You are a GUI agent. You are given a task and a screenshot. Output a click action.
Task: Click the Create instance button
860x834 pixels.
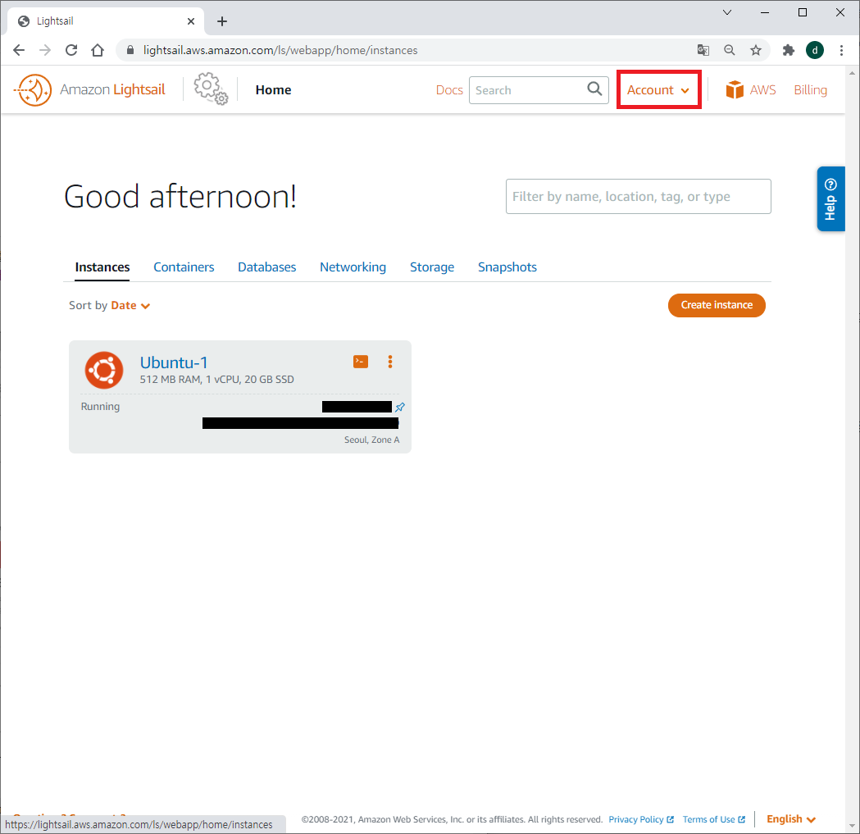[717, 305]
